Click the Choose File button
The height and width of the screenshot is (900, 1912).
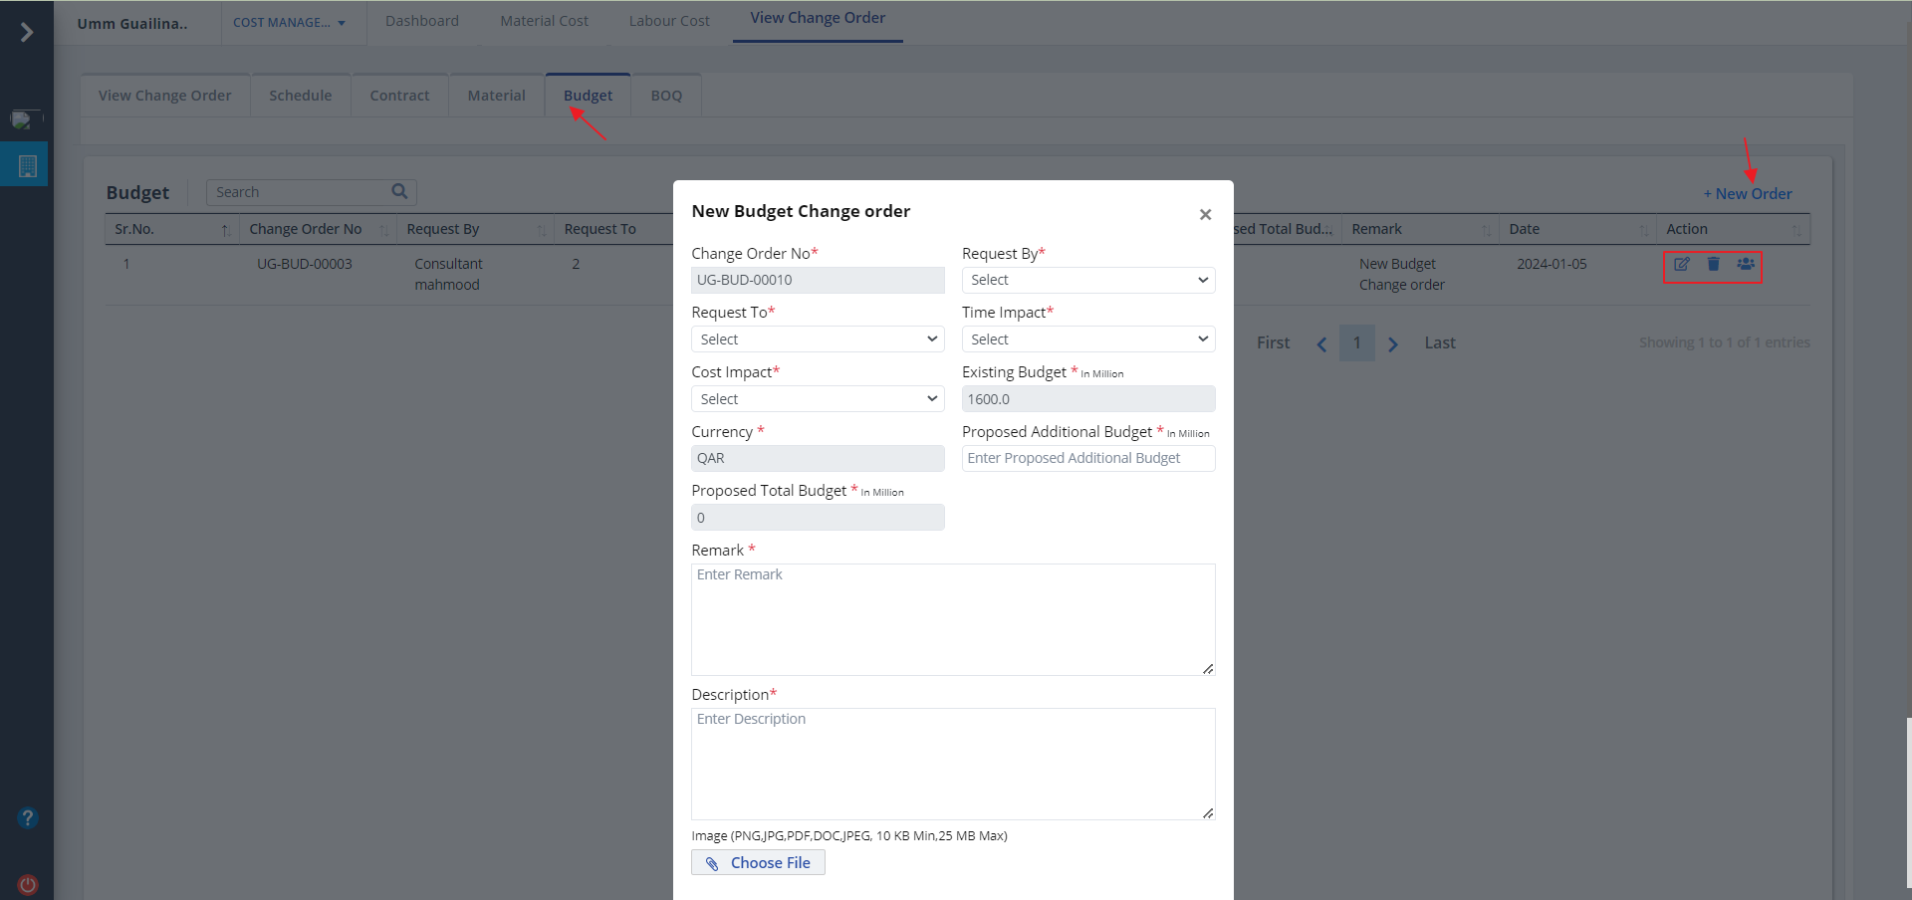tap(758, 863)
